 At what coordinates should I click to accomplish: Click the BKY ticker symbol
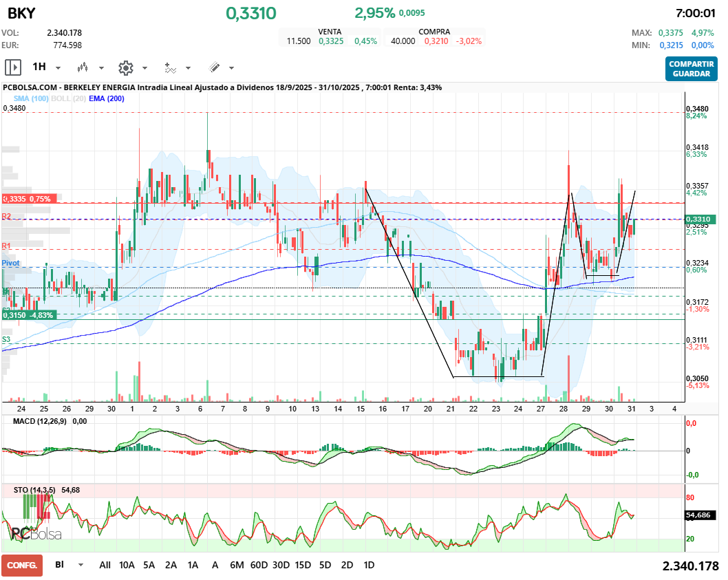click(x=21, y=14)
